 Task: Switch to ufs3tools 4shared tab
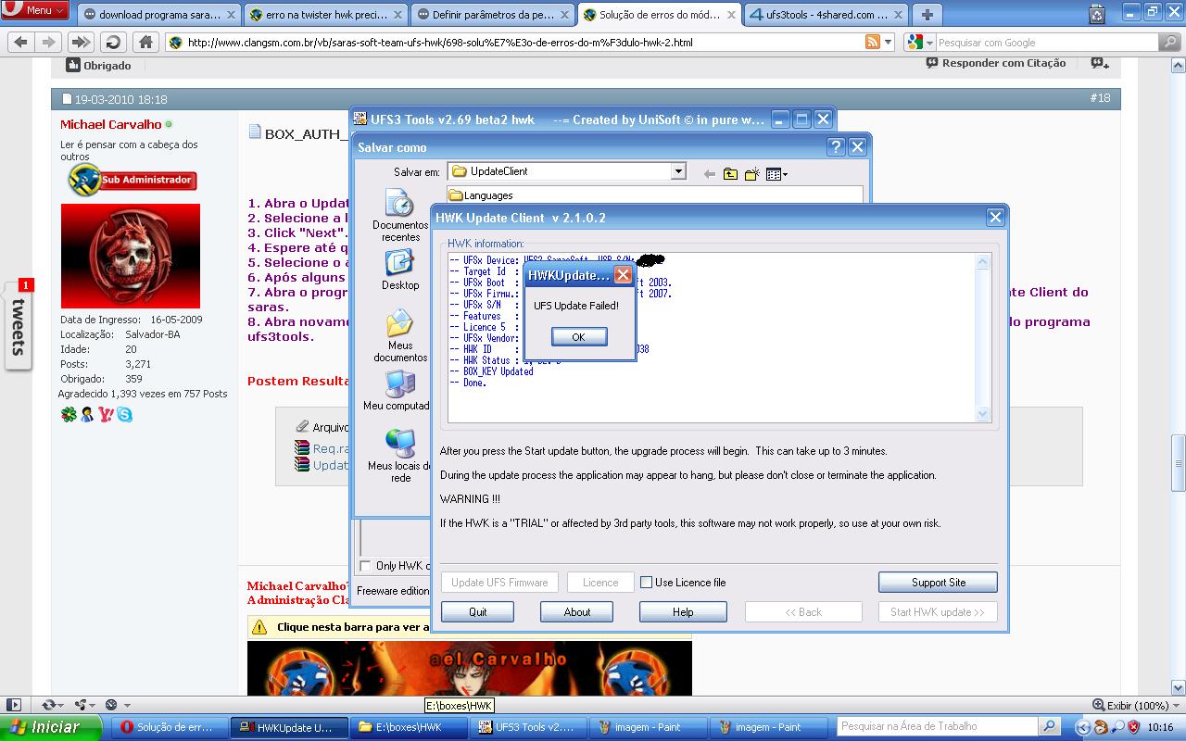[x=825, y=15]
